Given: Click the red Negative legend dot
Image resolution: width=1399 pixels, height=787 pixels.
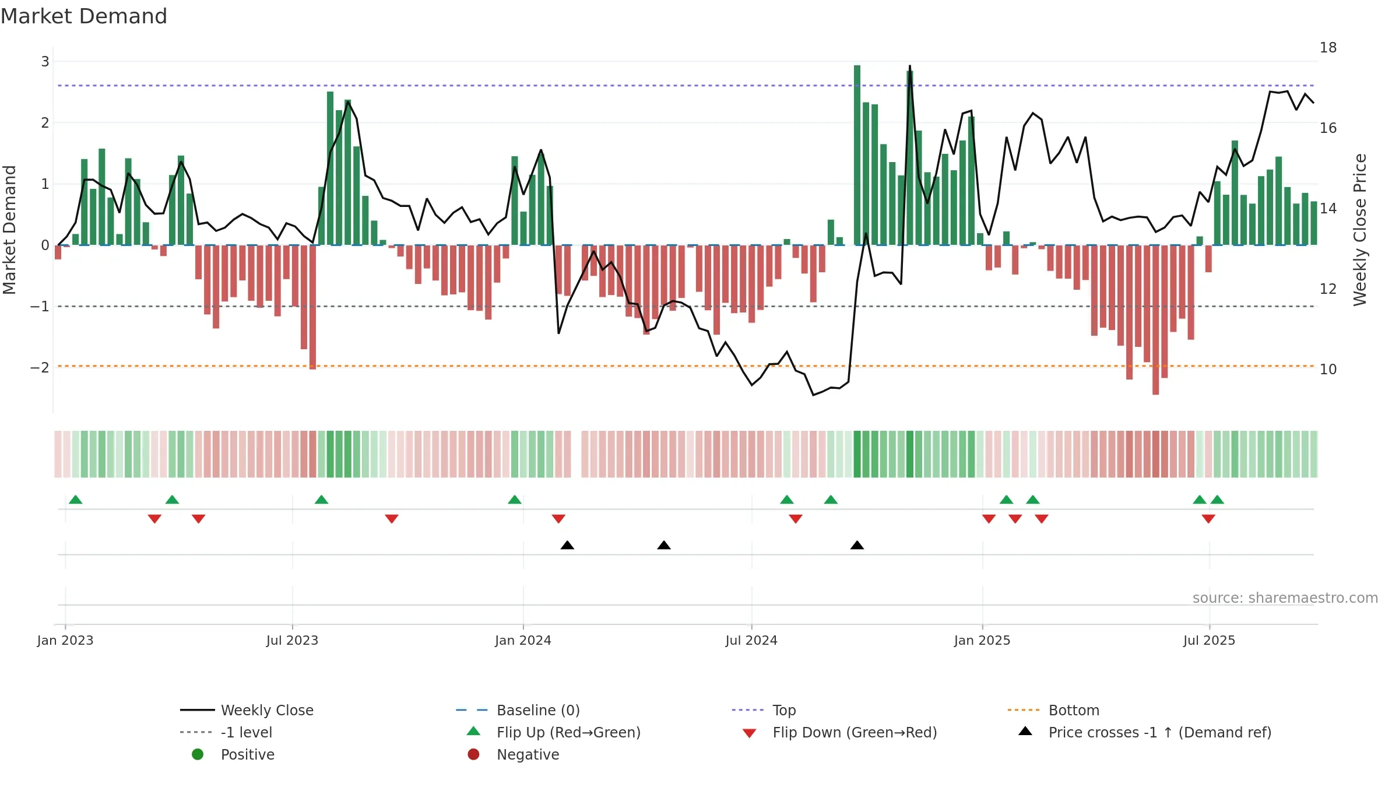Looking at the screenshot, I should click(x=473, y=754).
